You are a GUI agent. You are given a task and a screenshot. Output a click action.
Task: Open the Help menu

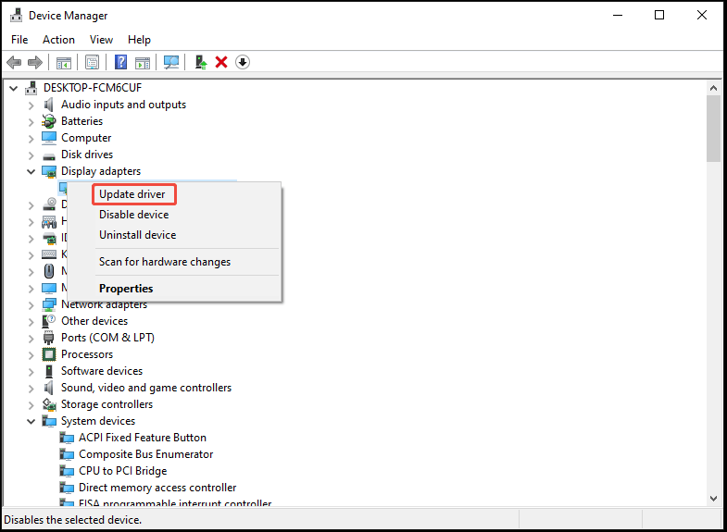139,40
